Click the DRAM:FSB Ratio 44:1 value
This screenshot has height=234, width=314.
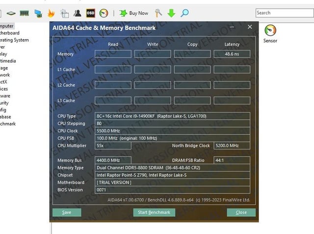(232, 160)
